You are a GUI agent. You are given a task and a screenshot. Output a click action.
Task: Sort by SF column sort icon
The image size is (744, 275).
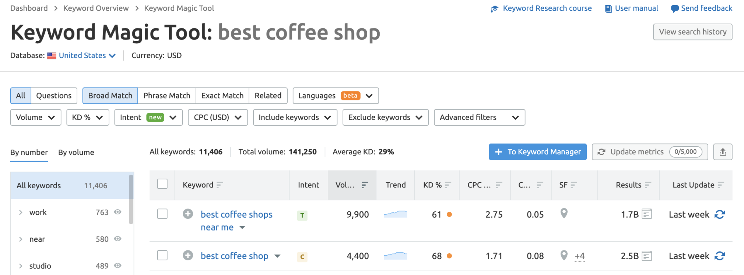coord(574,185)
